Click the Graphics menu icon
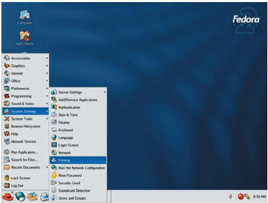The width and height of the screenshot is (268, 203). coord(7,66)
